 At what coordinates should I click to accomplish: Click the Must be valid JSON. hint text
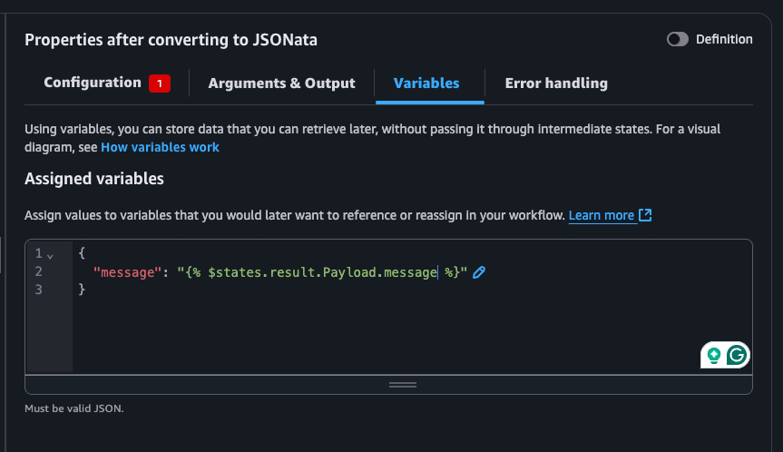click(73, 408)
